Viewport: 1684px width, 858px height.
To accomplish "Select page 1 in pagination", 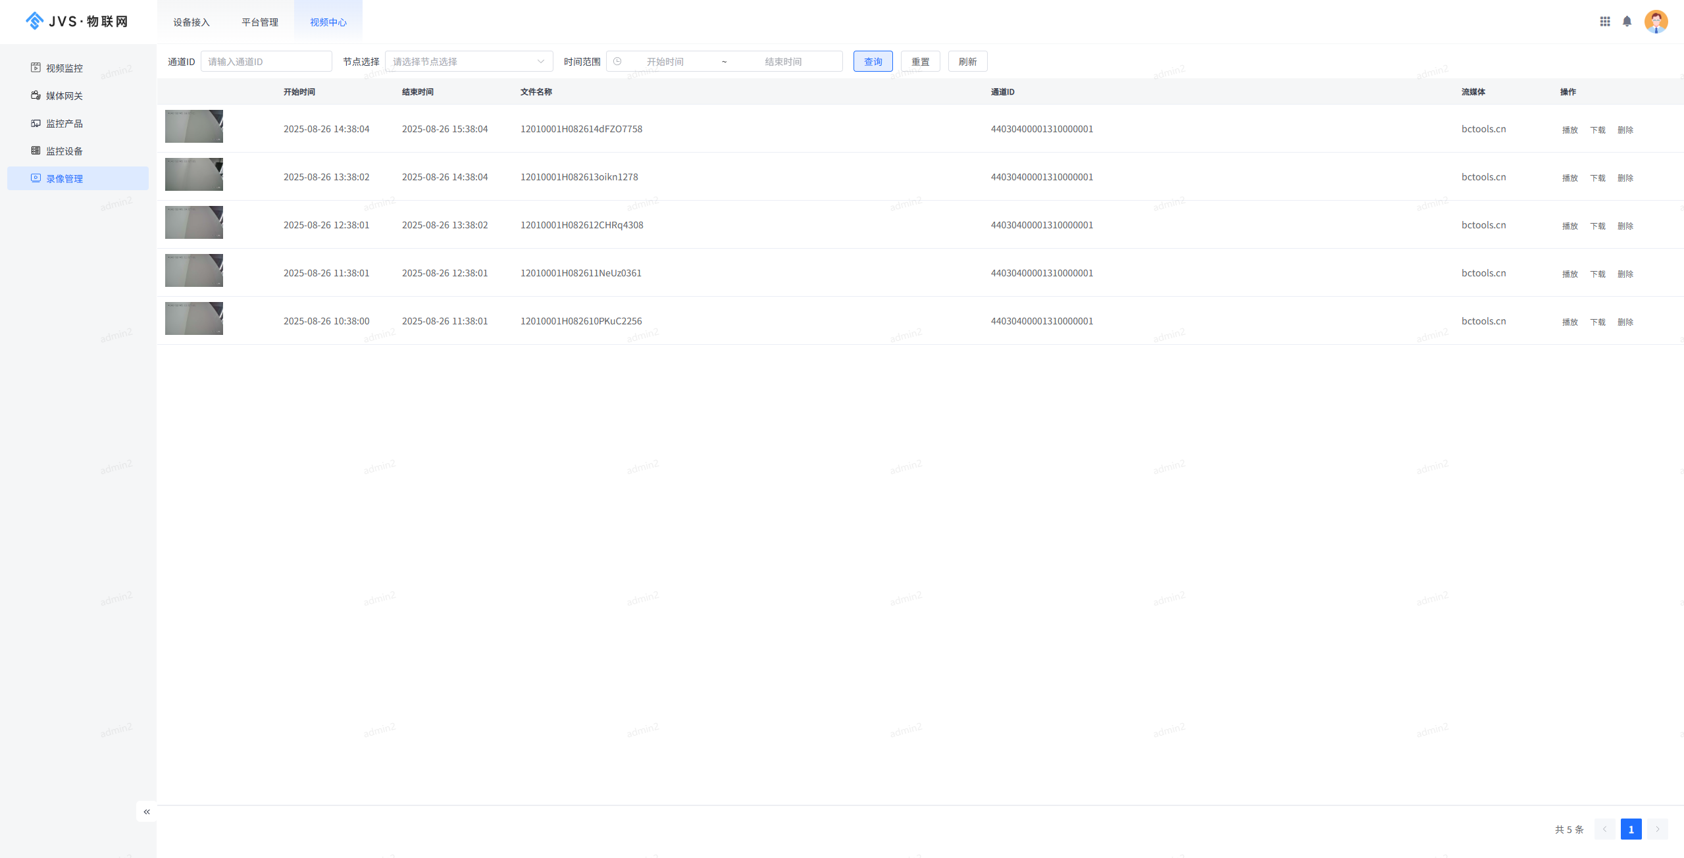I will tap(1631, 829).
